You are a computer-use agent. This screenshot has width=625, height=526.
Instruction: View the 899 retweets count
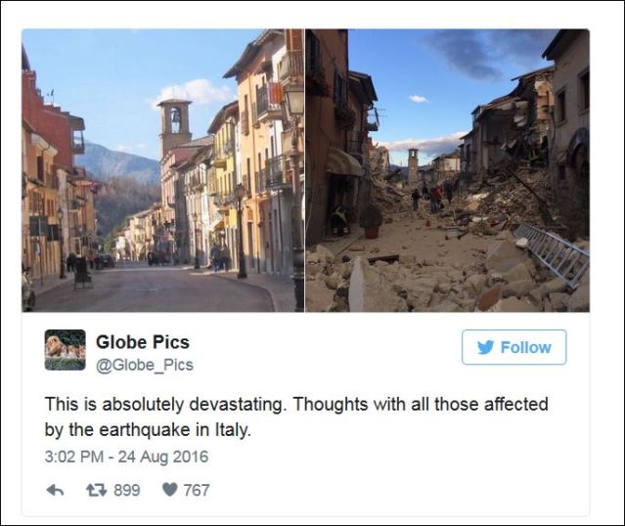click(127, 490)
